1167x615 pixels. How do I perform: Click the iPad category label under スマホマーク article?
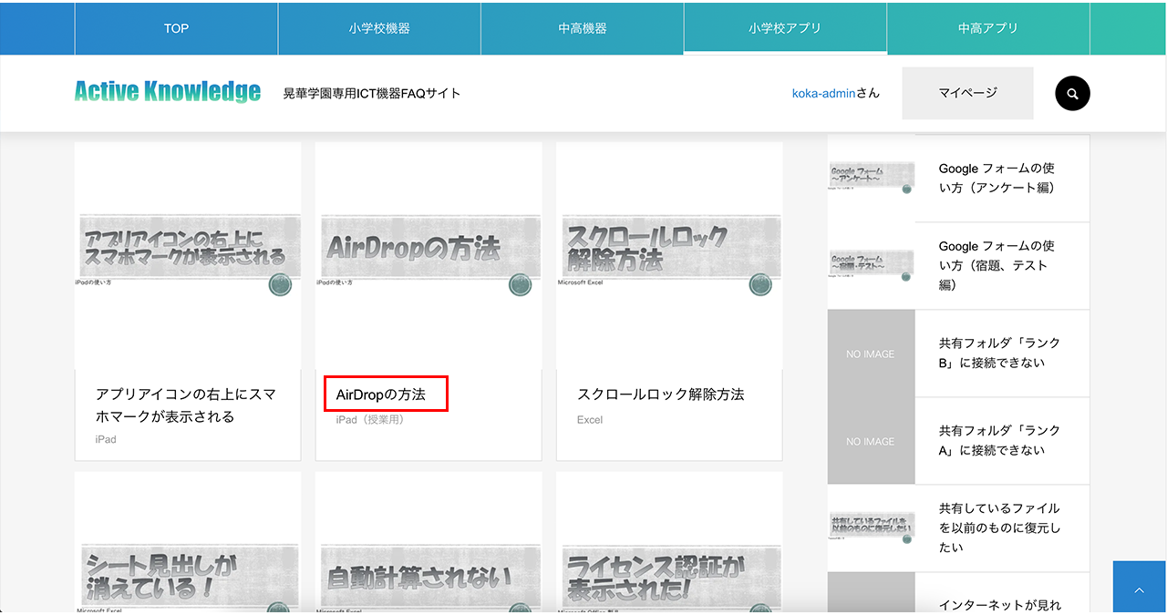click(106, 439)
